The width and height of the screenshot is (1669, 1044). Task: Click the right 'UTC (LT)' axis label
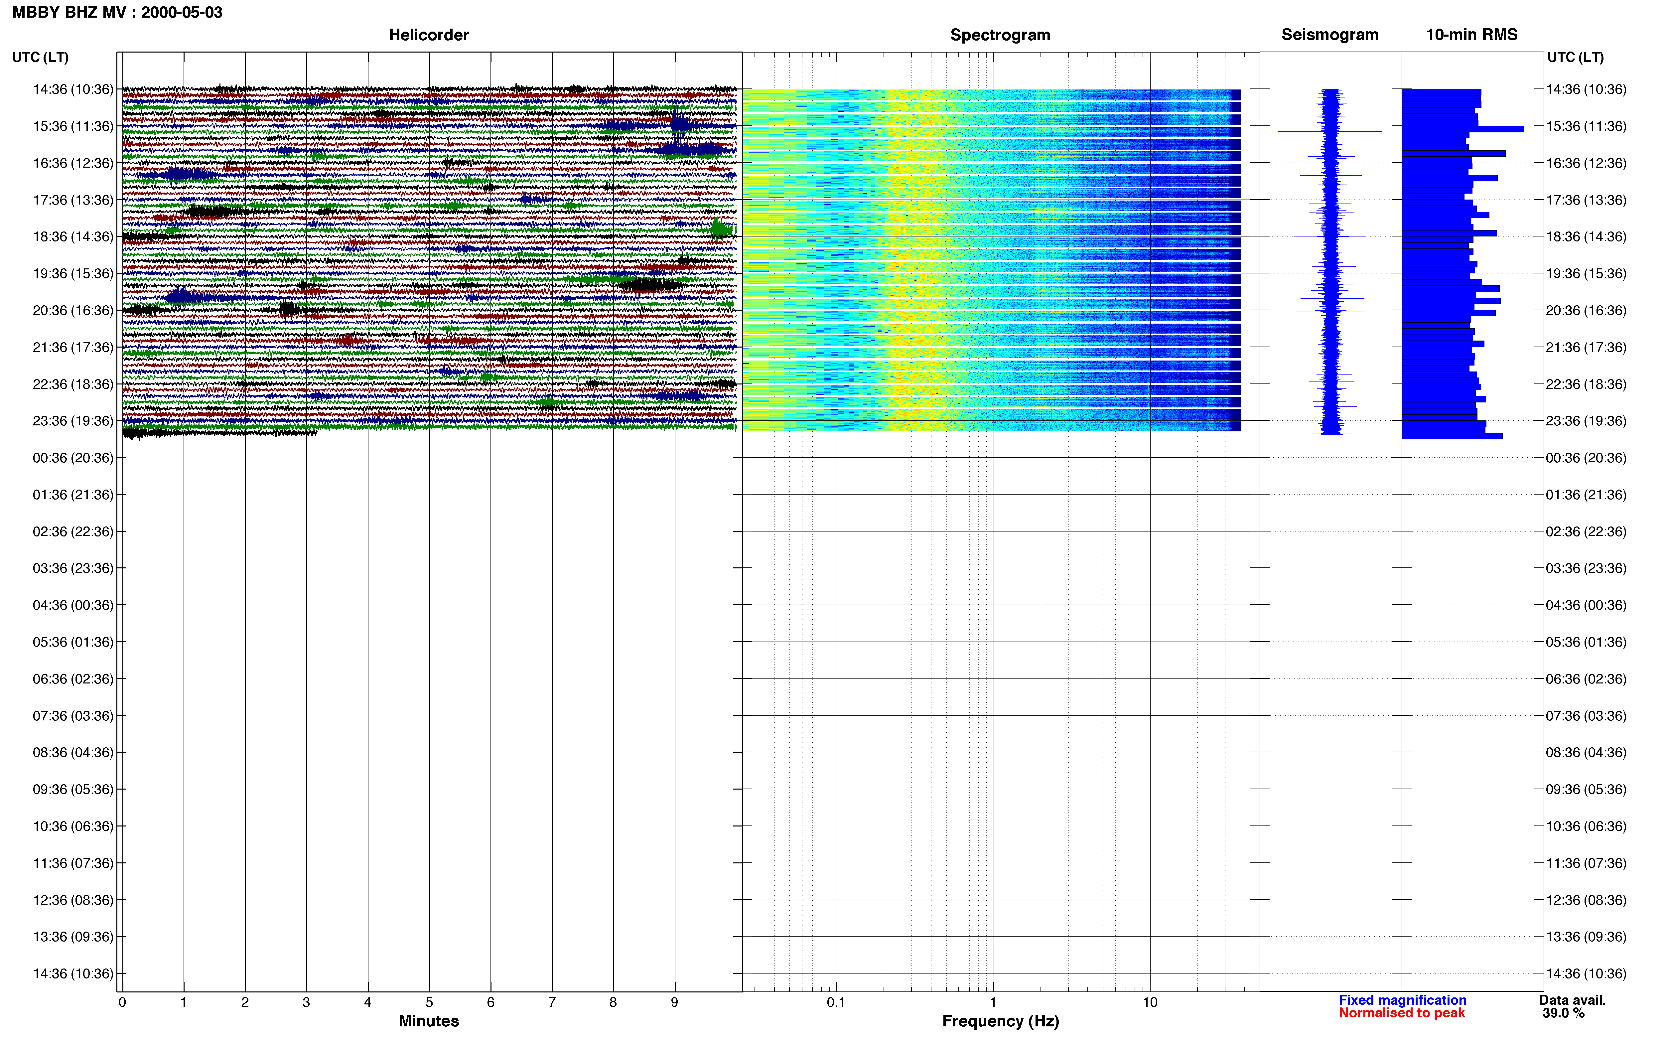(x=1575, y=57)
